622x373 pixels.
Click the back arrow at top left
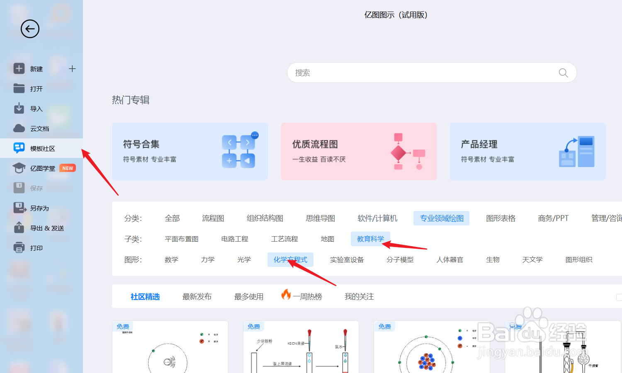(x=29, y=29)
